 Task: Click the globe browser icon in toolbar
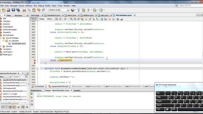point(73,10)
